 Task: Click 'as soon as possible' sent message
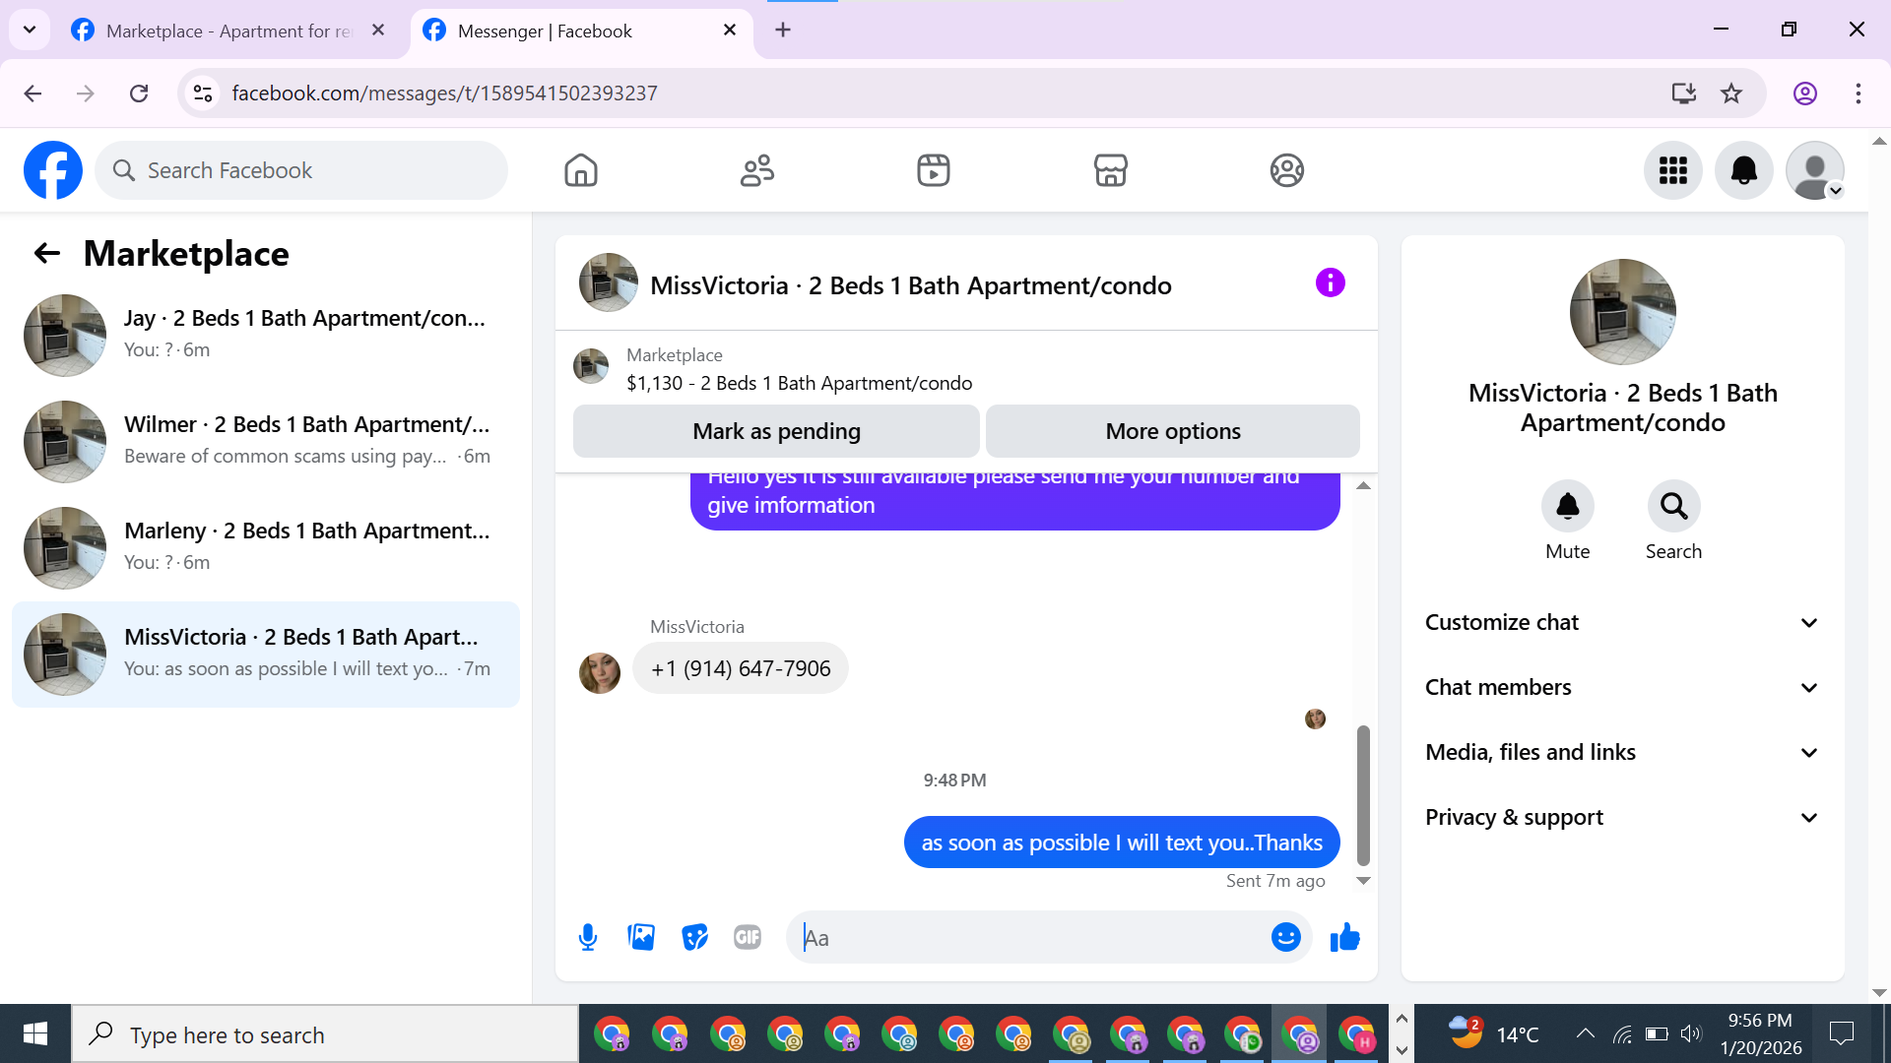1122,843
